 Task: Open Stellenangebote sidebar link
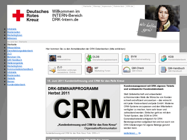(x=15, y=63)
